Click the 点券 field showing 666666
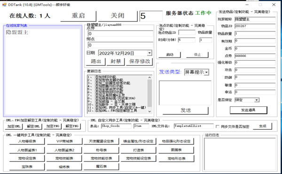 (255, 56)
